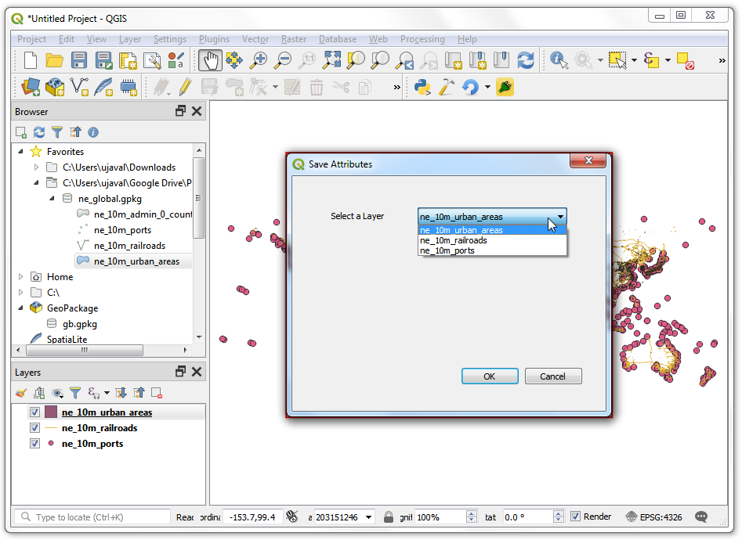This screenshot has height=540, width=742.
Task: Click the messages log speech bubble icon
Action: click(x=701, y=517)
